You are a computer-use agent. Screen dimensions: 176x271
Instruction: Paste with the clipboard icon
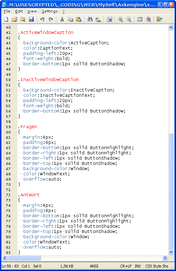click(79, 19)
